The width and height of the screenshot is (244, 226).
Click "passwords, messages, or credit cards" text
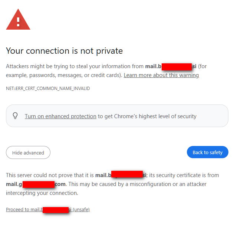[x=74, y=75]
